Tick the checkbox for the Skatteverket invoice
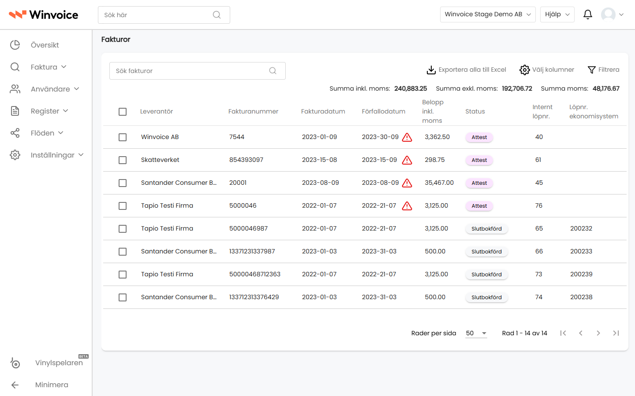Image resolution: width=635 pixels, height=396 pixels. (x=123, y=160)
